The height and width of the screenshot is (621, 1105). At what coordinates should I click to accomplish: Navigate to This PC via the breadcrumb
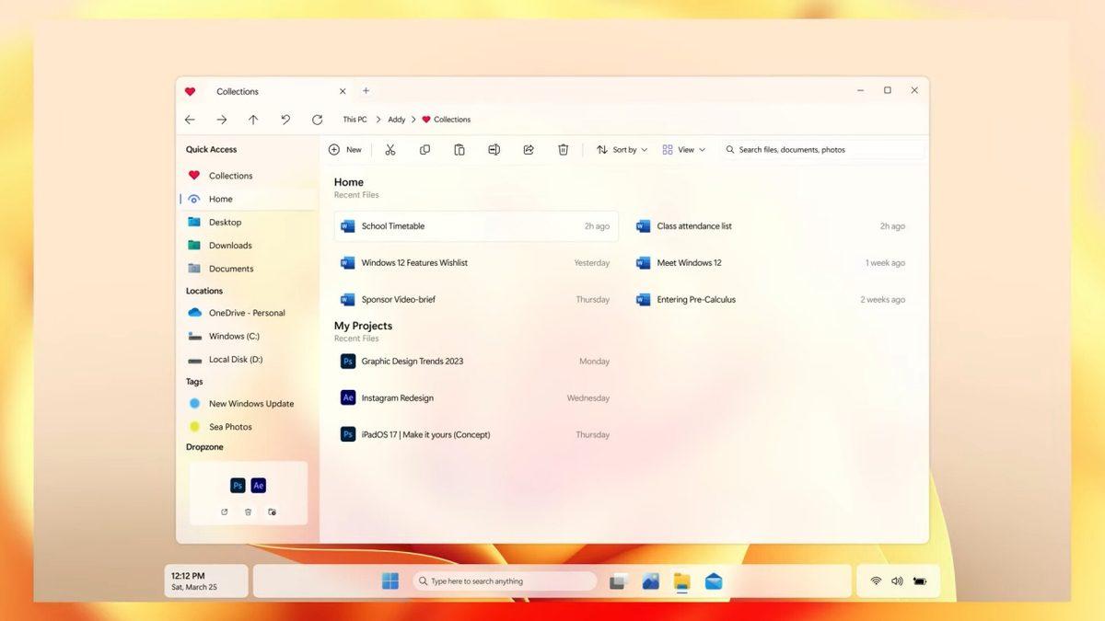(354, 119)
